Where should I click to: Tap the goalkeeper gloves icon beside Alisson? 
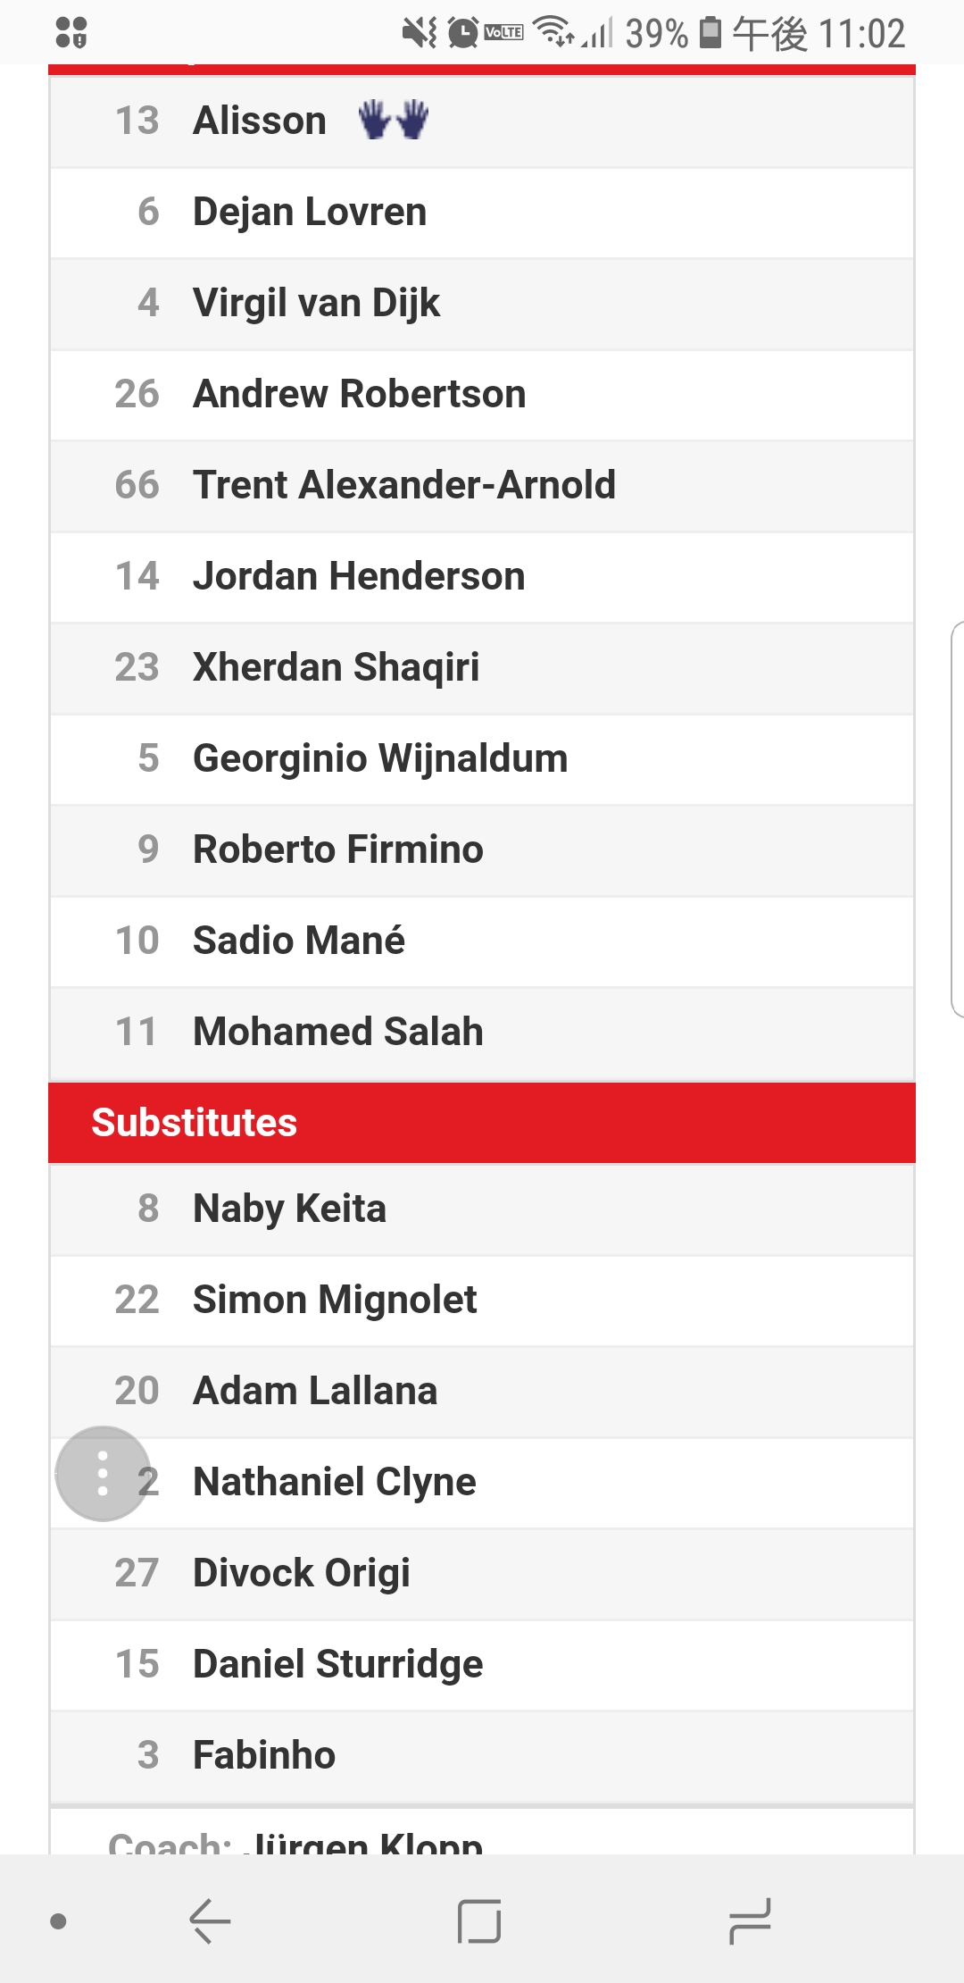click(x=394, y=120)
